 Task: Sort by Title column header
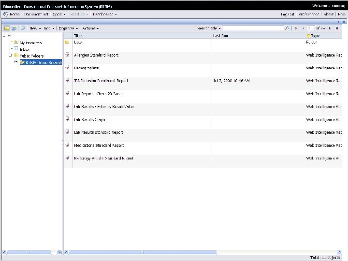point(78,35)
